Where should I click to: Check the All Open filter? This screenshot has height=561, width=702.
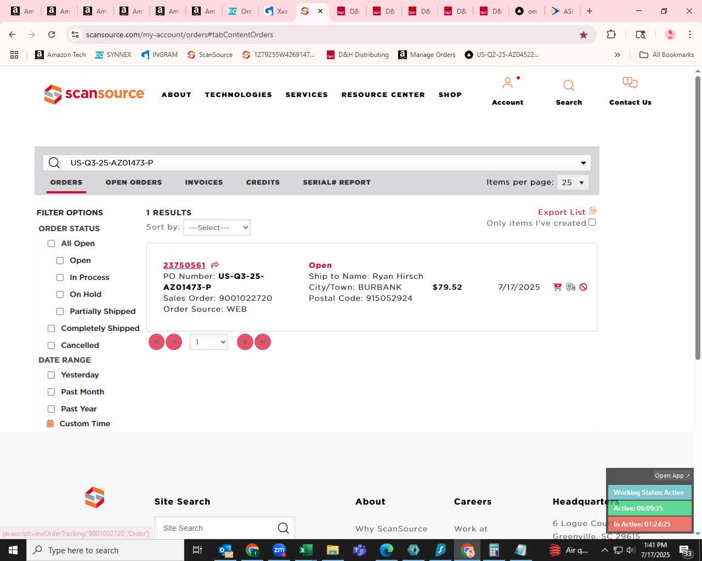coord(52,244)
